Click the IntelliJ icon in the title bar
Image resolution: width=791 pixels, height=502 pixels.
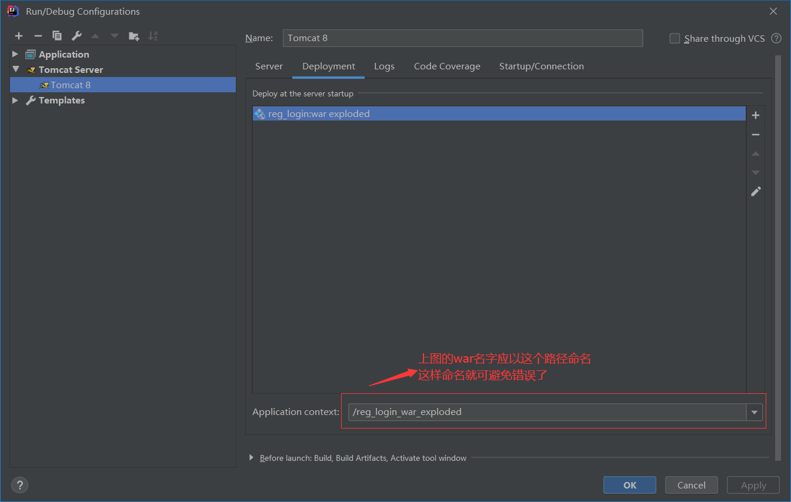(13, 11)
